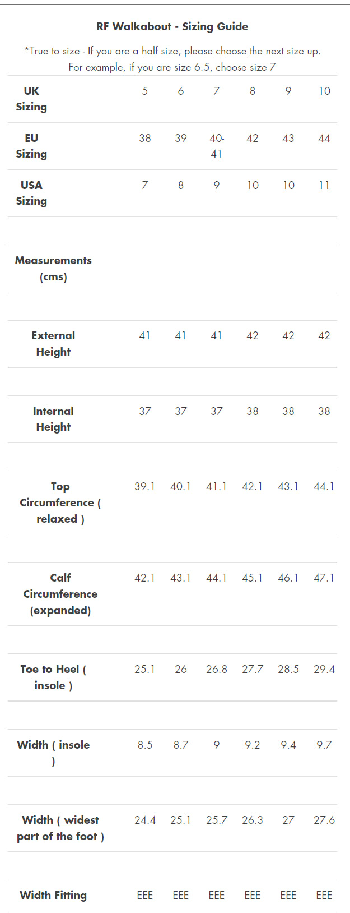Click the RF Walkabout - Sizing Guide title
350x913 pixels.
[x=172, y=26]
